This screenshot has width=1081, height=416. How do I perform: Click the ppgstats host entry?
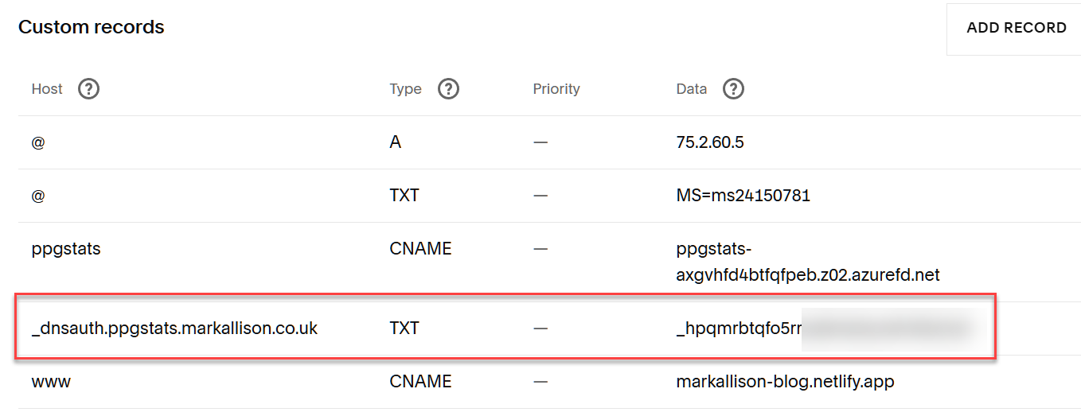tap(66, 249)
